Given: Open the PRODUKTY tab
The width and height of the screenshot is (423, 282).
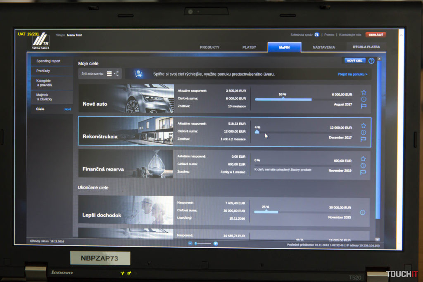Looking at the screenshot, I should click(x=209, y=47).
